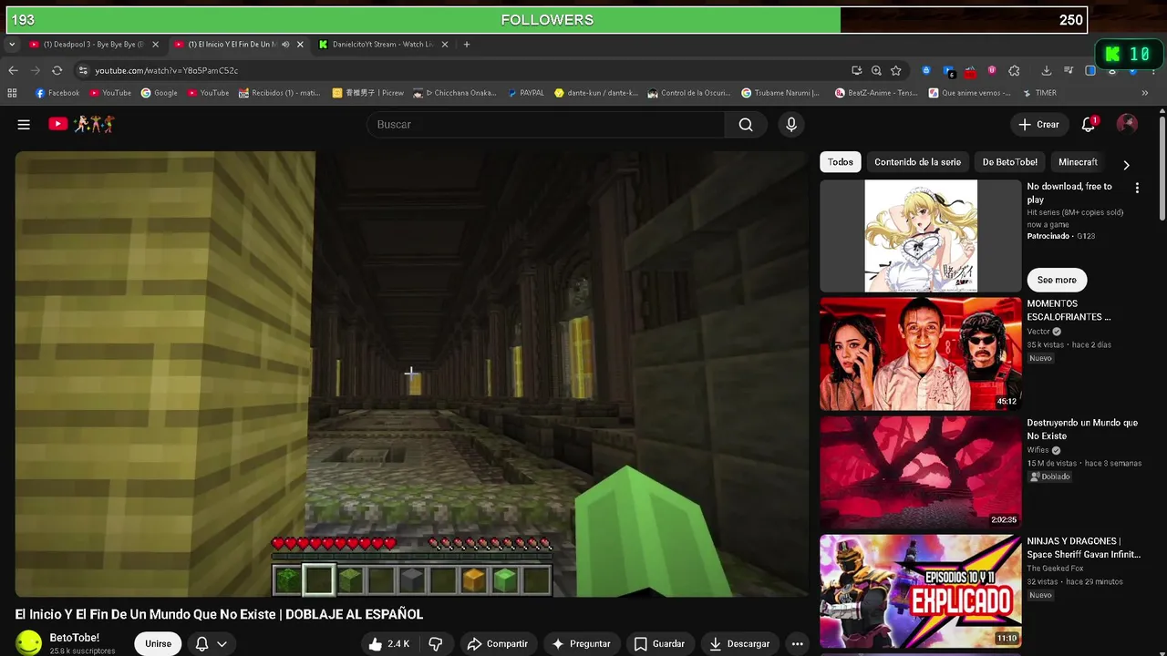
Task: Show hidden bookmarks with double chevron
Action: pos(1145,93)
